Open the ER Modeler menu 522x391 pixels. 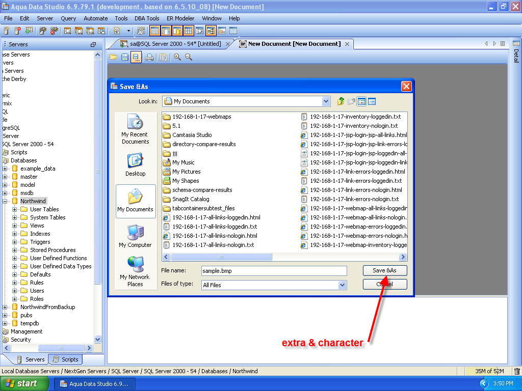[x=180, y=18]
